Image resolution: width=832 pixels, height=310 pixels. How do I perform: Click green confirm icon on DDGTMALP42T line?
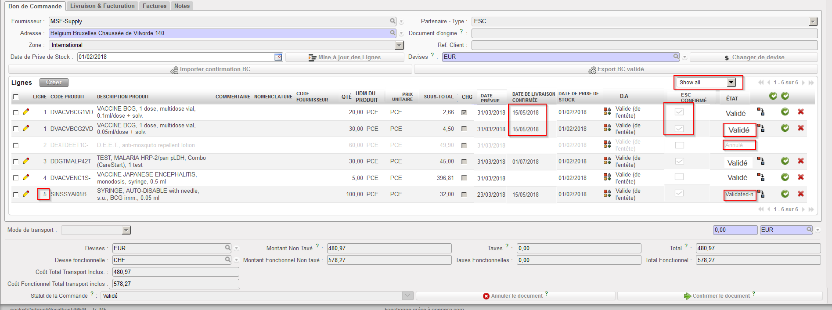click(x=785, y=161)
